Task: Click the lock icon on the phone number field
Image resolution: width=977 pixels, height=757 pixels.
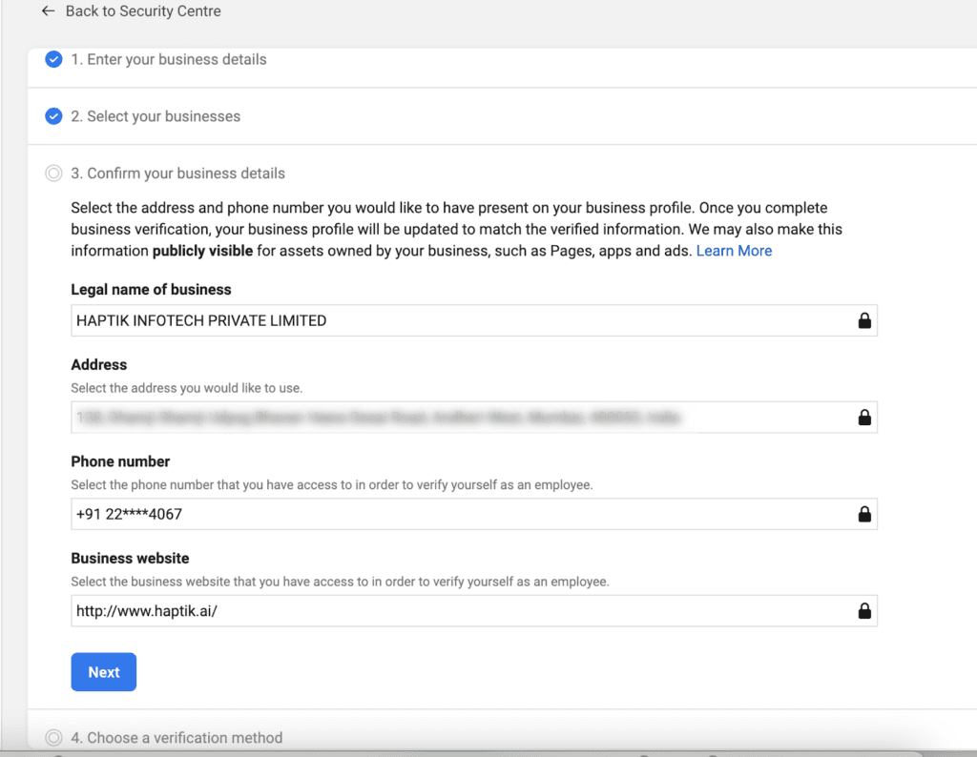Action: click(x=864, y=514)
